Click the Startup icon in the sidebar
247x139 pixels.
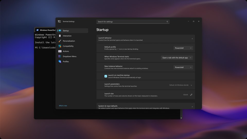click(x=60, y=31)
